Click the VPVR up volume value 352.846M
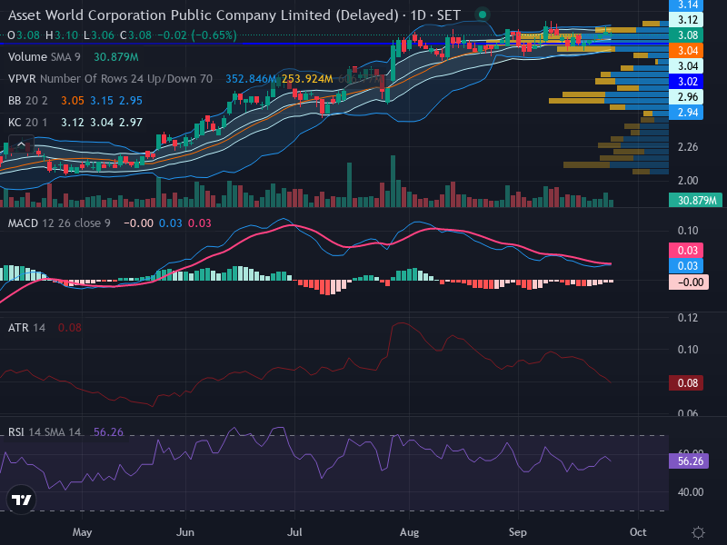 pyautogui.click(x=251, y=79)
